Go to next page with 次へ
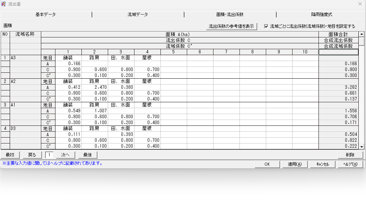The height and width of the screenshot is (209, 366). pos(66,155)
